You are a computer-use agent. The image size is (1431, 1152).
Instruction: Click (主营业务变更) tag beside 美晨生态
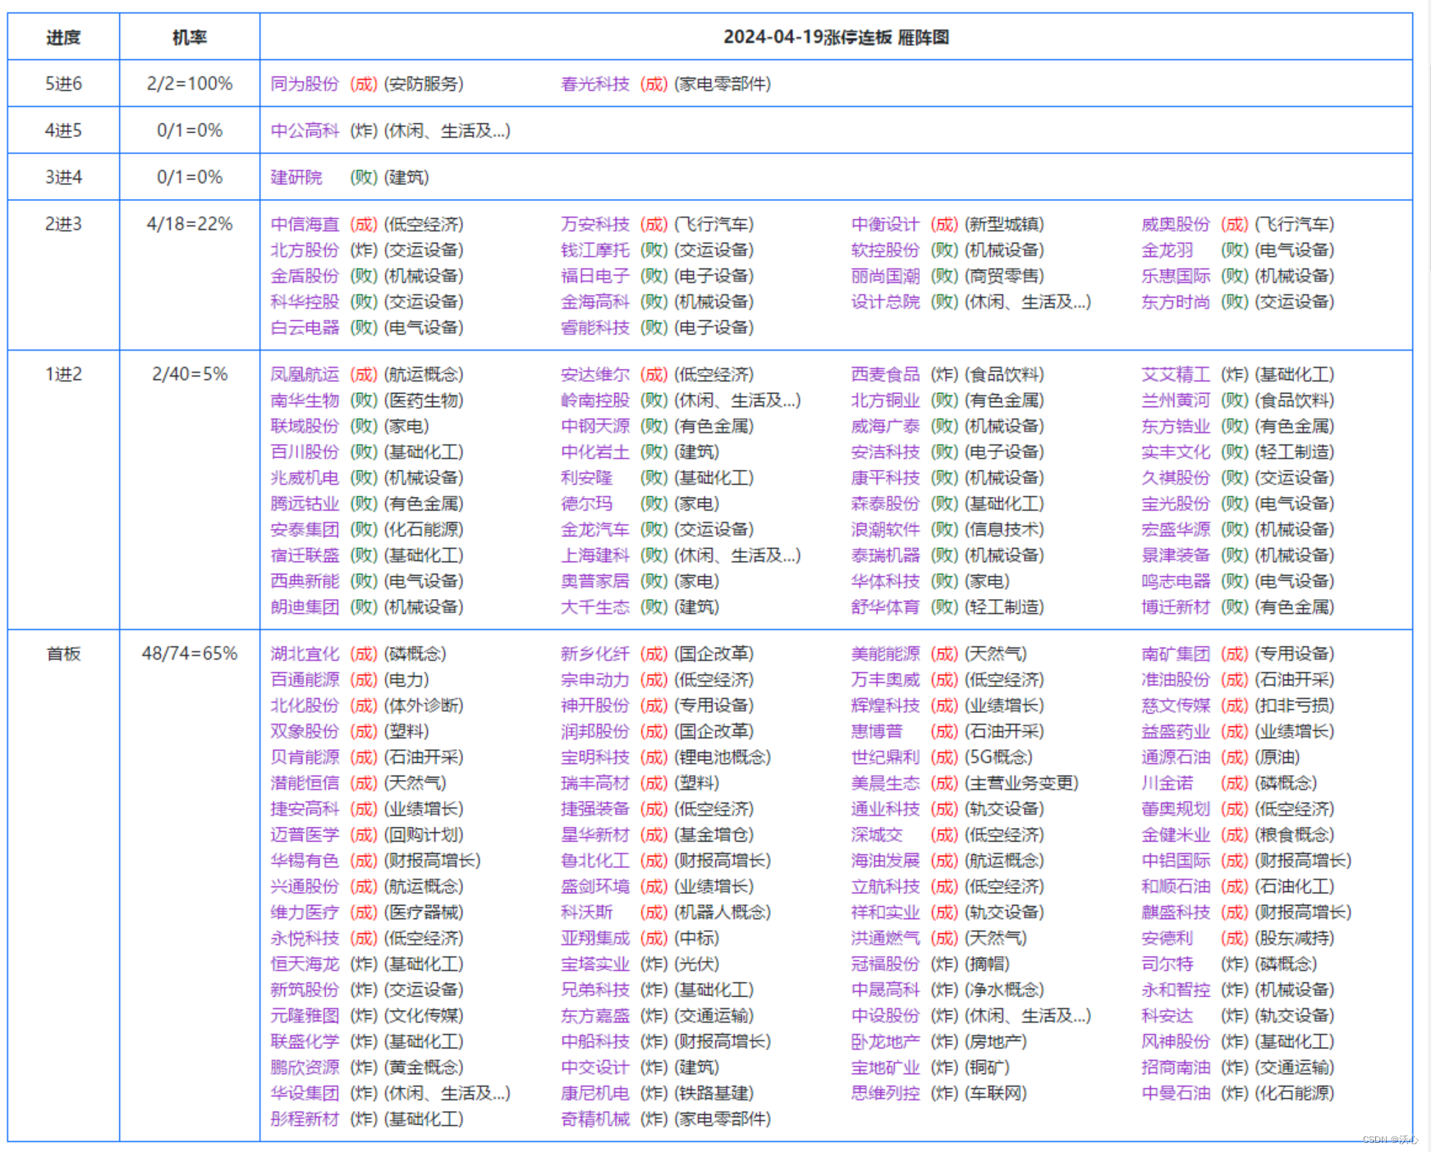1021,783
